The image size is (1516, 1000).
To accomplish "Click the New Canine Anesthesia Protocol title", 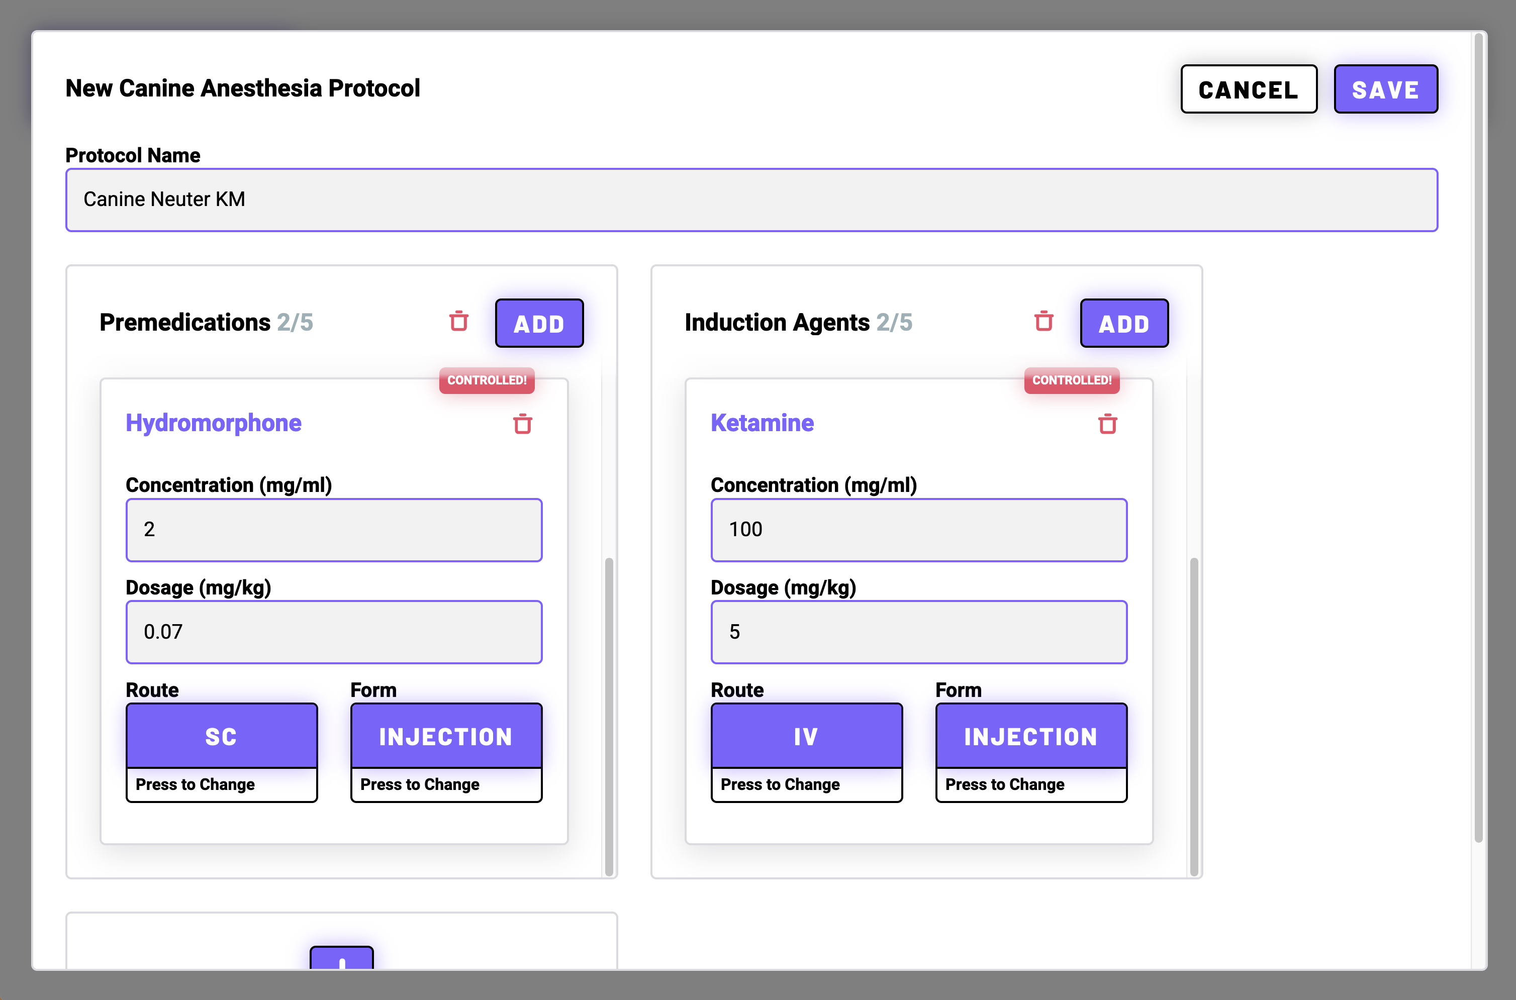I will (x=242, y=88).
